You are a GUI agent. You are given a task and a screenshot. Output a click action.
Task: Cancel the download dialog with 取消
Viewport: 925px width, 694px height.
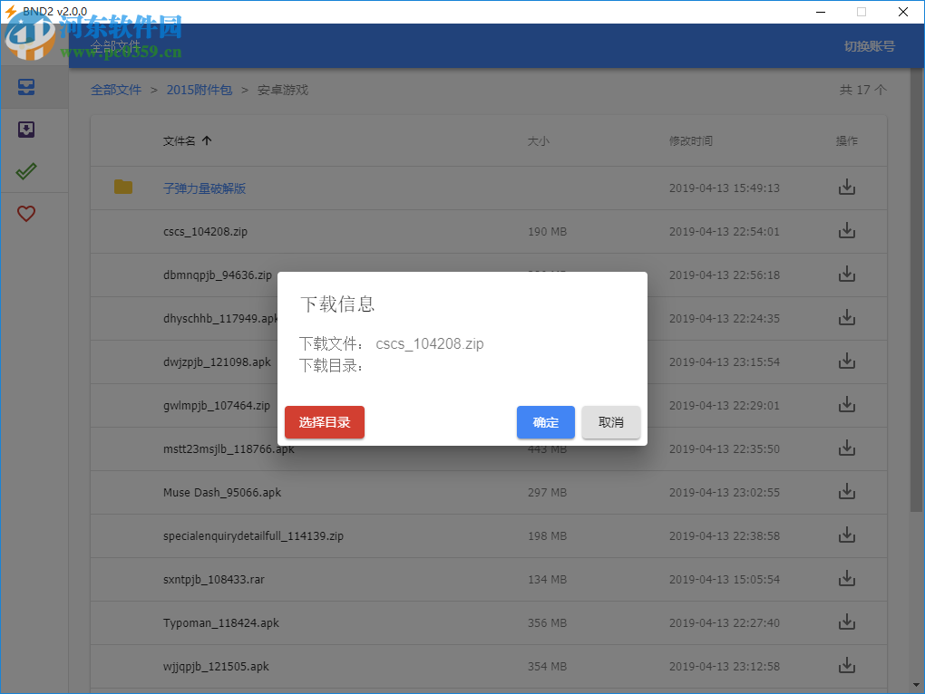611,422
